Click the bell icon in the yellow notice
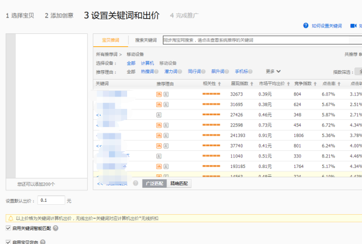The height and width of the screenshot is (244, 362). click(x=11, y=218)
